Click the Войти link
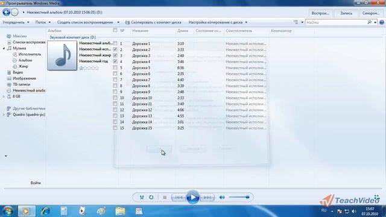Image resolution: width=386 pixels, height=217 pixels. pyautogui.click(x=36, y=183)
